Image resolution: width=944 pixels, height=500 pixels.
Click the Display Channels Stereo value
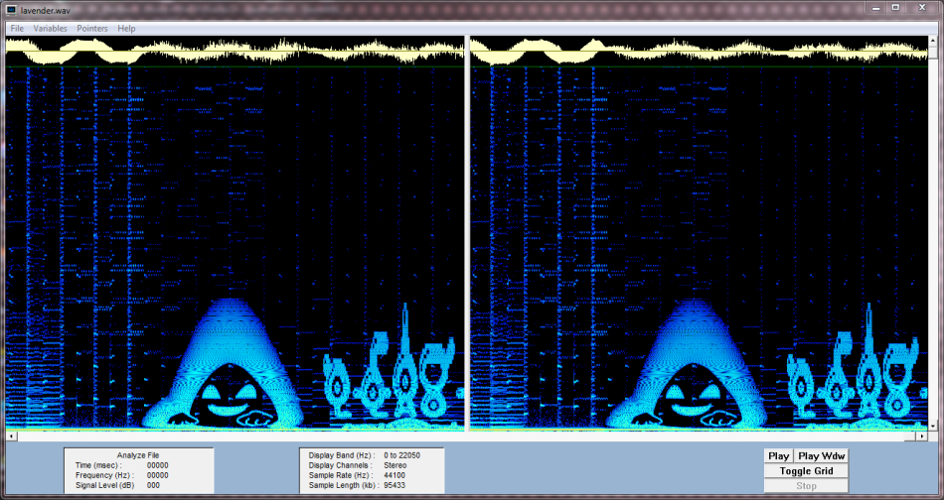click(x=394, y=465)
